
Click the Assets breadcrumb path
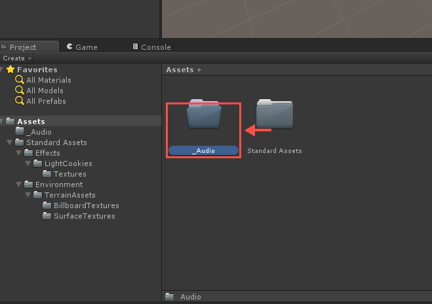180,70
